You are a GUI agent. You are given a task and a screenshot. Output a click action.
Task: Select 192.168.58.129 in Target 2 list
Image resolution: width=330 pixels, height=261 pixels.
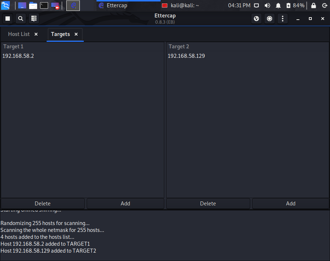point(248,56)
